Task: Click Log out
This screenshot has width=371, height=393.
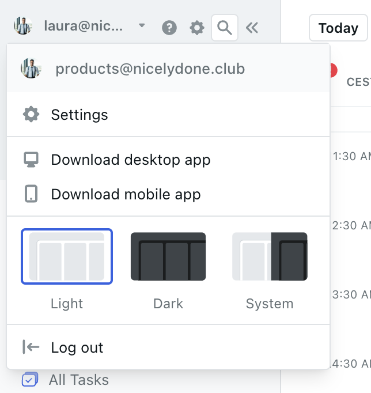Action: 77,347
